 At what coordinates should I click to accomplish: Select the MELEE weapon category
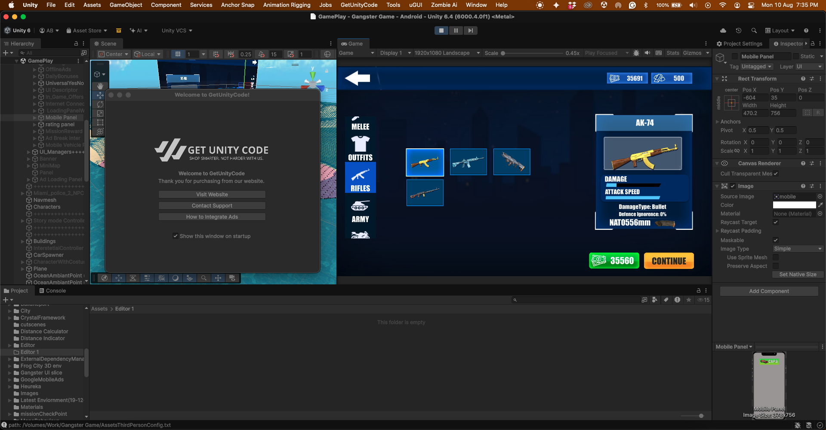361,123
